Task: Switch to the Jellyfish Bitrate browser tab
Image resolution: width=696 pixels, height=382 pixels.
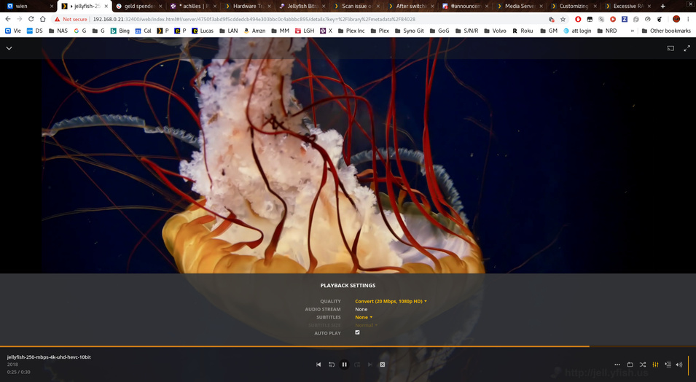Action: pyautogui.click(x=302, y=7)
